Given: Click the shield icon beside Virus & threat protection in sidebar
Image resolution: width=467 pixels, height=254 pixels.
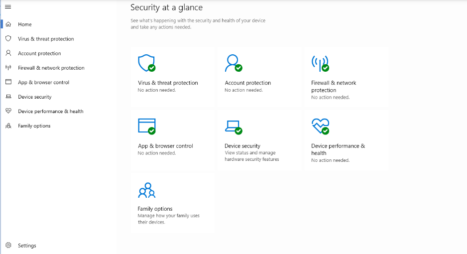Looking at the screenshot, I should 8,38.
